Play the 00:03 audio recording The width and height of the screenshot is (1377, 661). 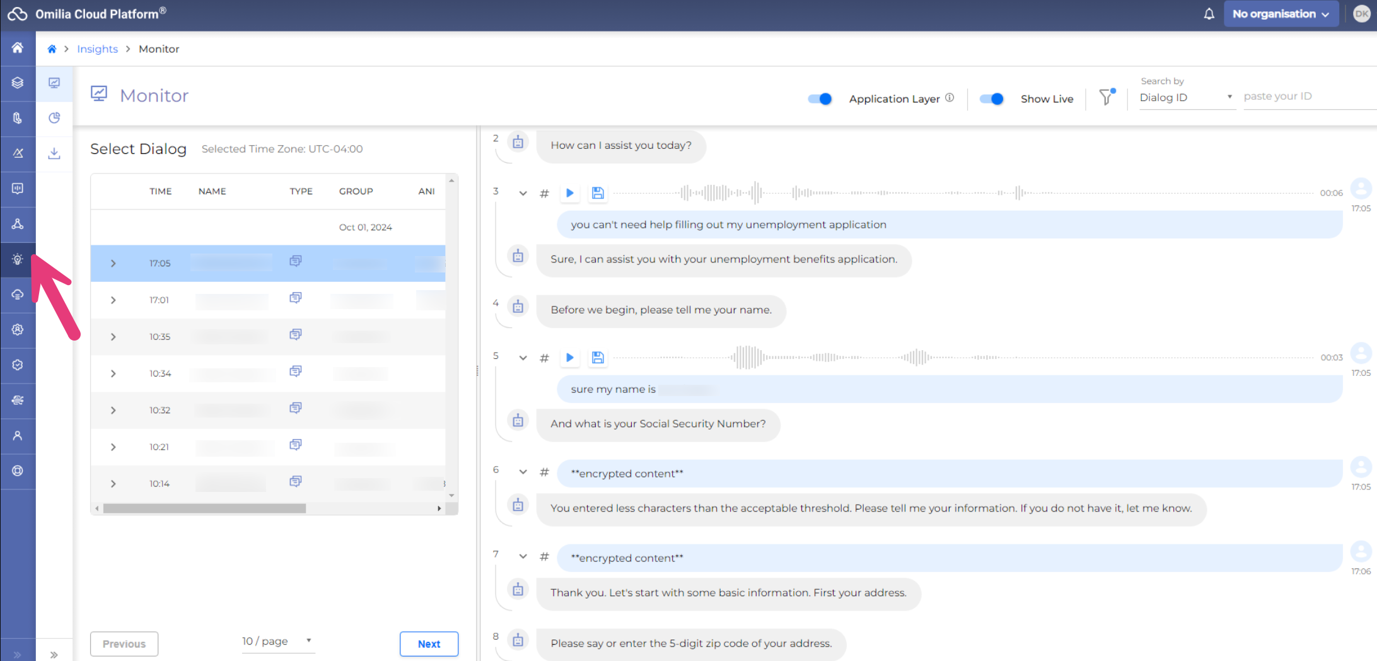[570, 358]
